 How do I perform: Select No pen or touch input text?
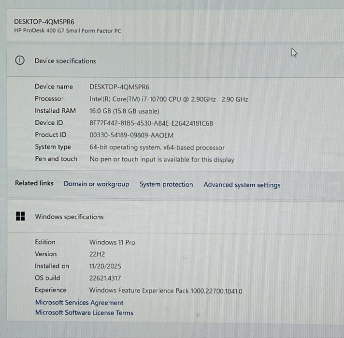162,159
